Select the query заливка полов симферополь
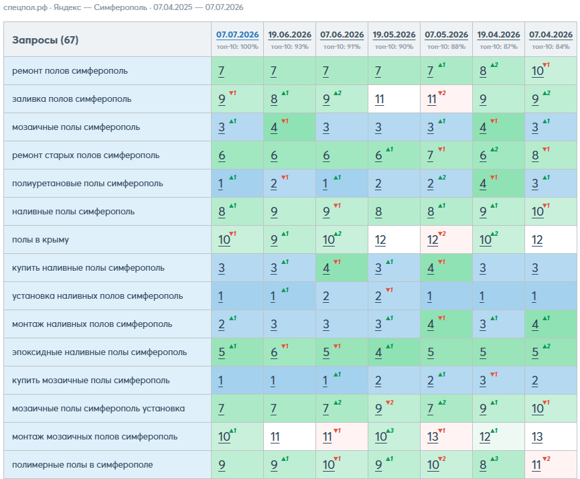The width and height of the screenshot is (580, 479). (72, 98)
